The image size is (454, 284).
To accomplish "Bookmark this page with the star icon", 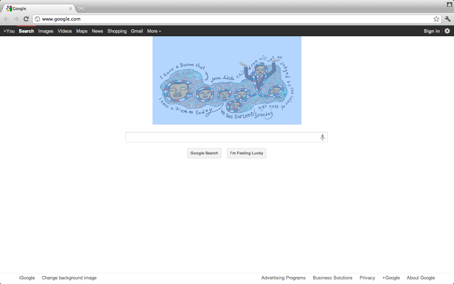I will [x=436, y=19].
